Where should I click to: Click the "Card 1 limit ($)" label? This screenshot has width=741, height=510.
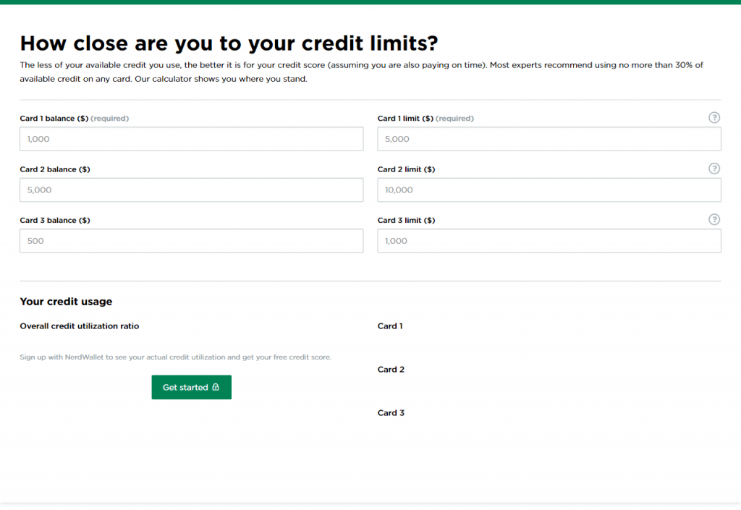coord(405,118)
